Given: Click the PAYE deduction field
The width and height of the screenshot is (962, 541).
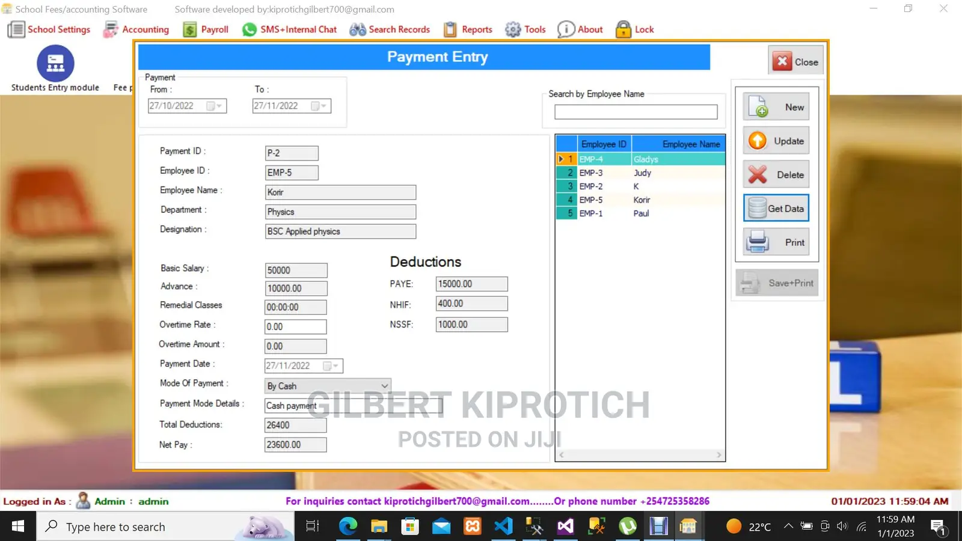Looking at the screenshot, I should (x=471, y=284).
